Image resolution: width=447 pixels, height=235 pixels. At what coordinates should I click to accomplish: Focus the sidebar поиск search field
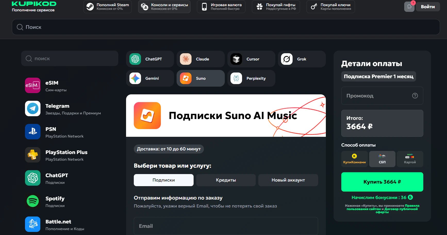pos(70,58)
